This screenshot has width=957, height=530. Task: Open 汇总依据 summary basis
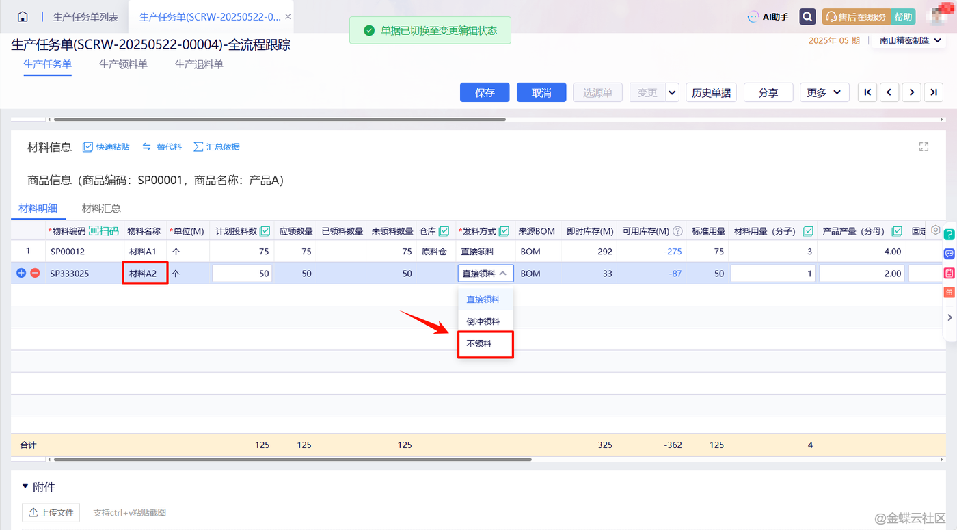[217, 147]
